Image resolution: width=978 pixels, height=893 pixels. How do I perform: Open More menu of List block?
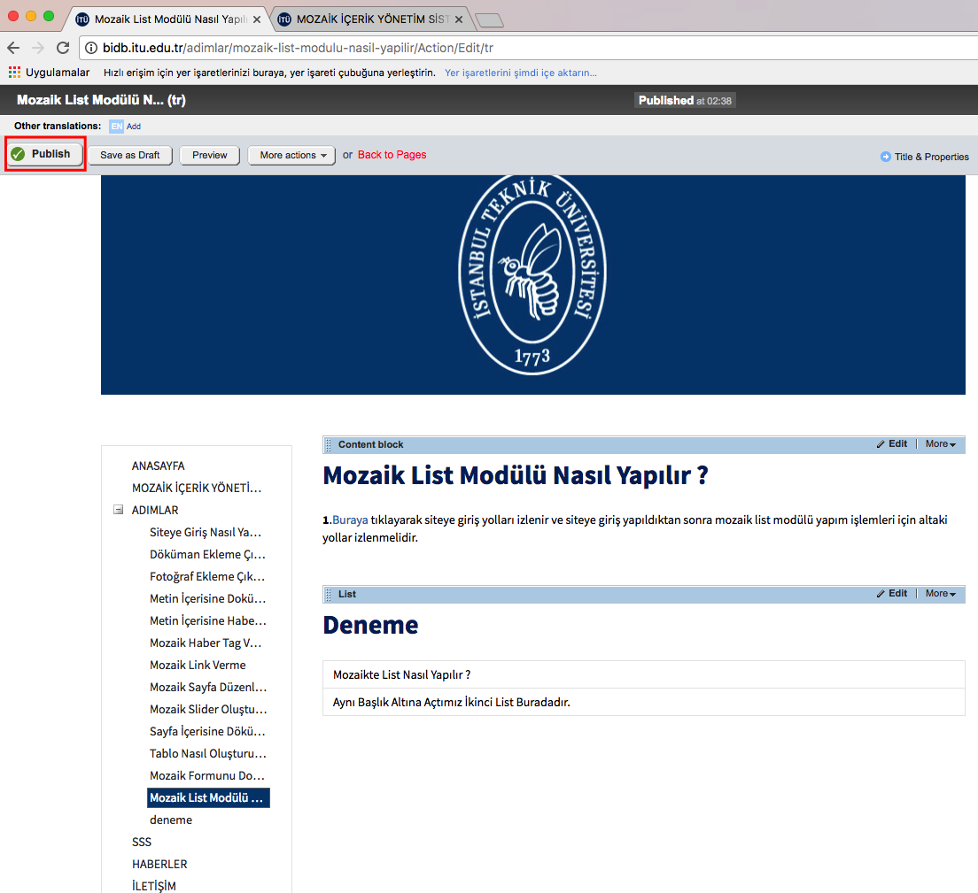click(941, 593)
